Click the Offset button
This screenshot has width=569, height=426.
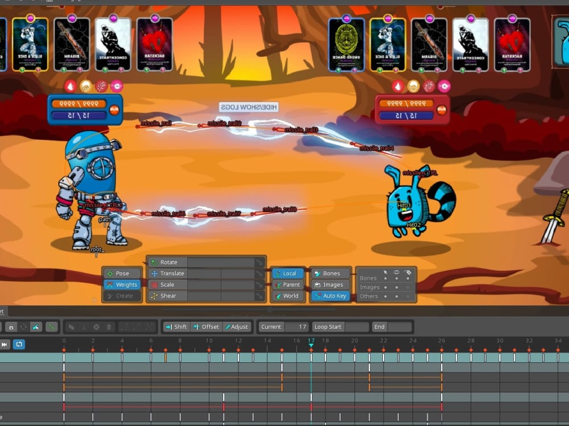[207, 327]
